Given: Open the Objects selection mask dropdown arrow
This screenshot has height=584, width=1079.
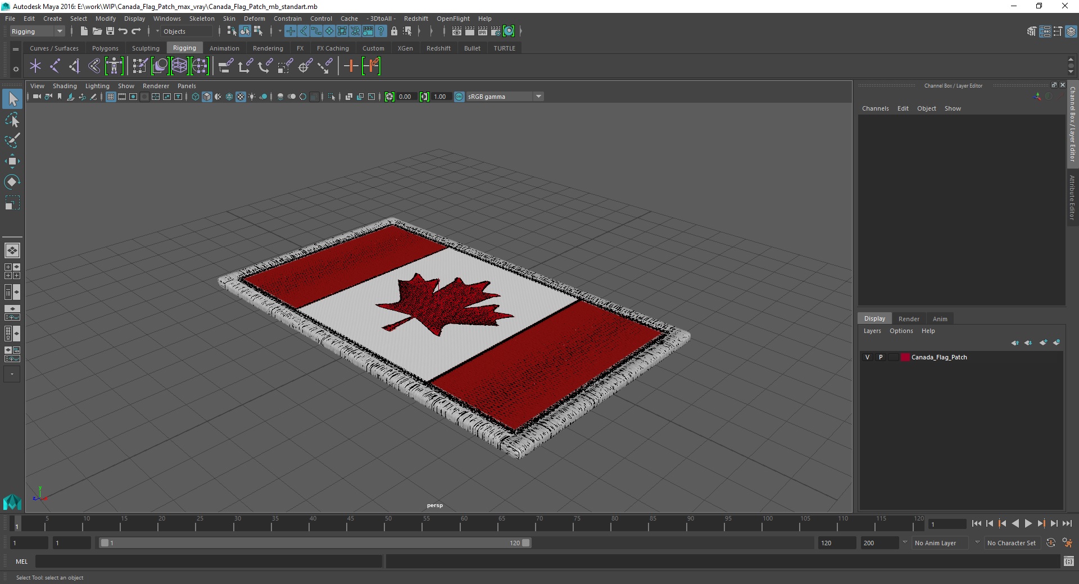Looking at the screenshot, I should [157, 31].
